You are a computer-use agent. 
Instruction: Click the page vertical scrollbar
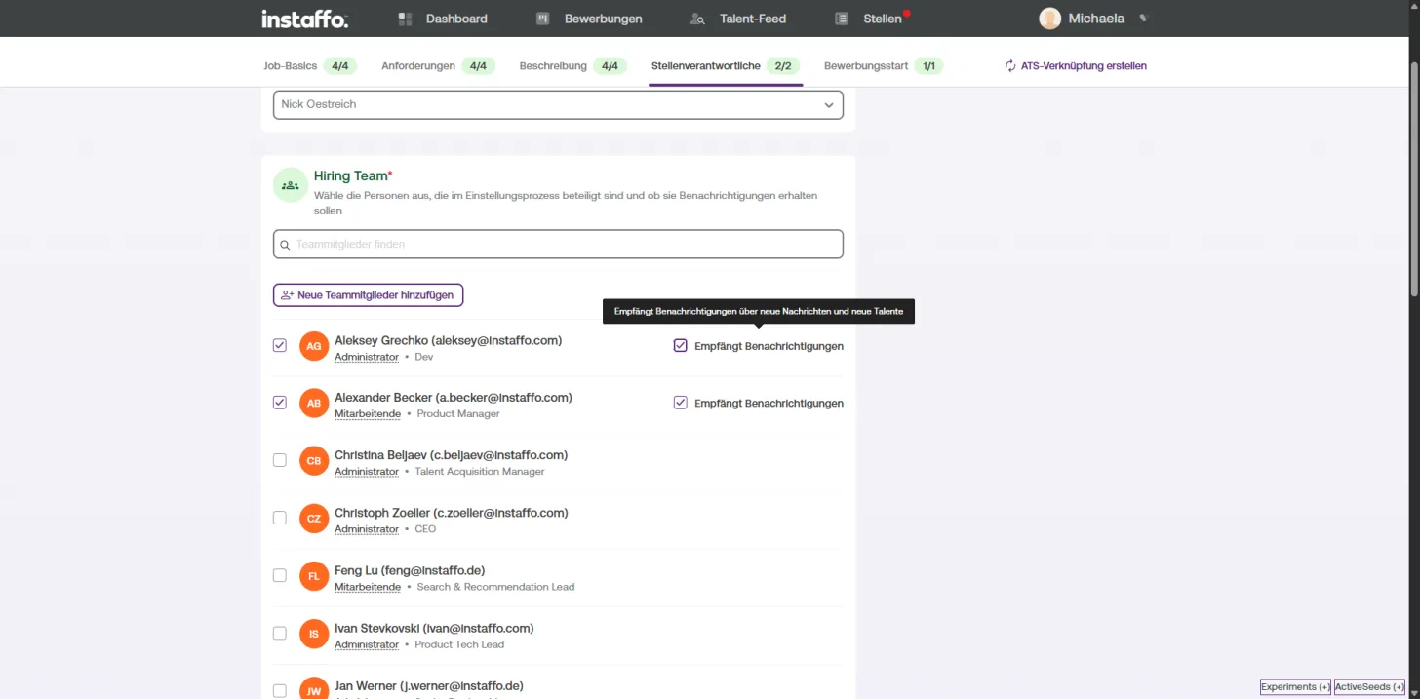pos(1414,180)
